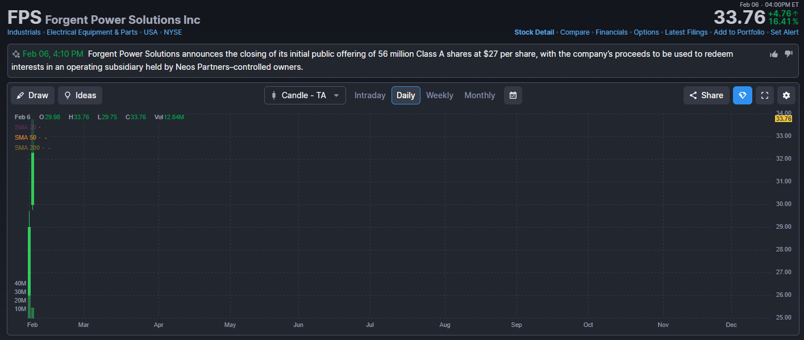Open chart settings gear
Screen dimensions: 804x340
pos(786,95)
